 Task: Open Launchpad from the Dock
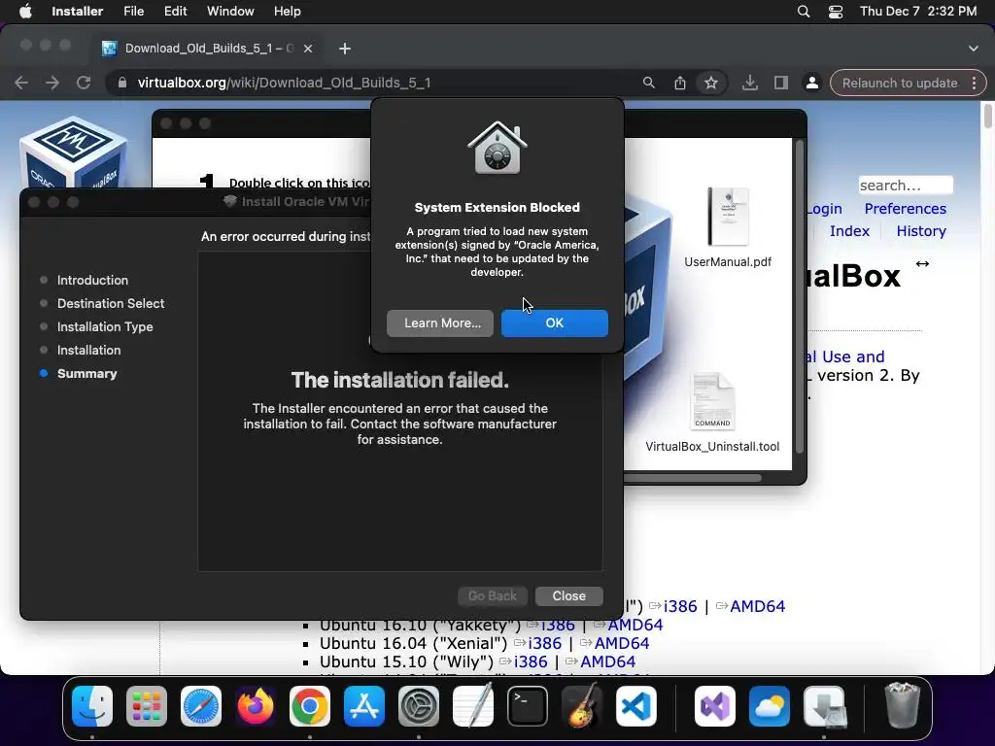coord(147,706)
